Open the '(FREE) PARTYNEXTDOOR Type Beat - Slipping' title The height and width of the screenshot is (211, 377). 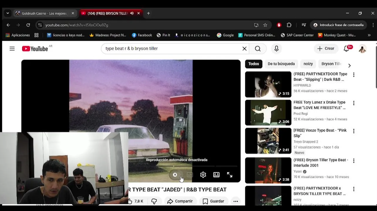click(320, 77)
